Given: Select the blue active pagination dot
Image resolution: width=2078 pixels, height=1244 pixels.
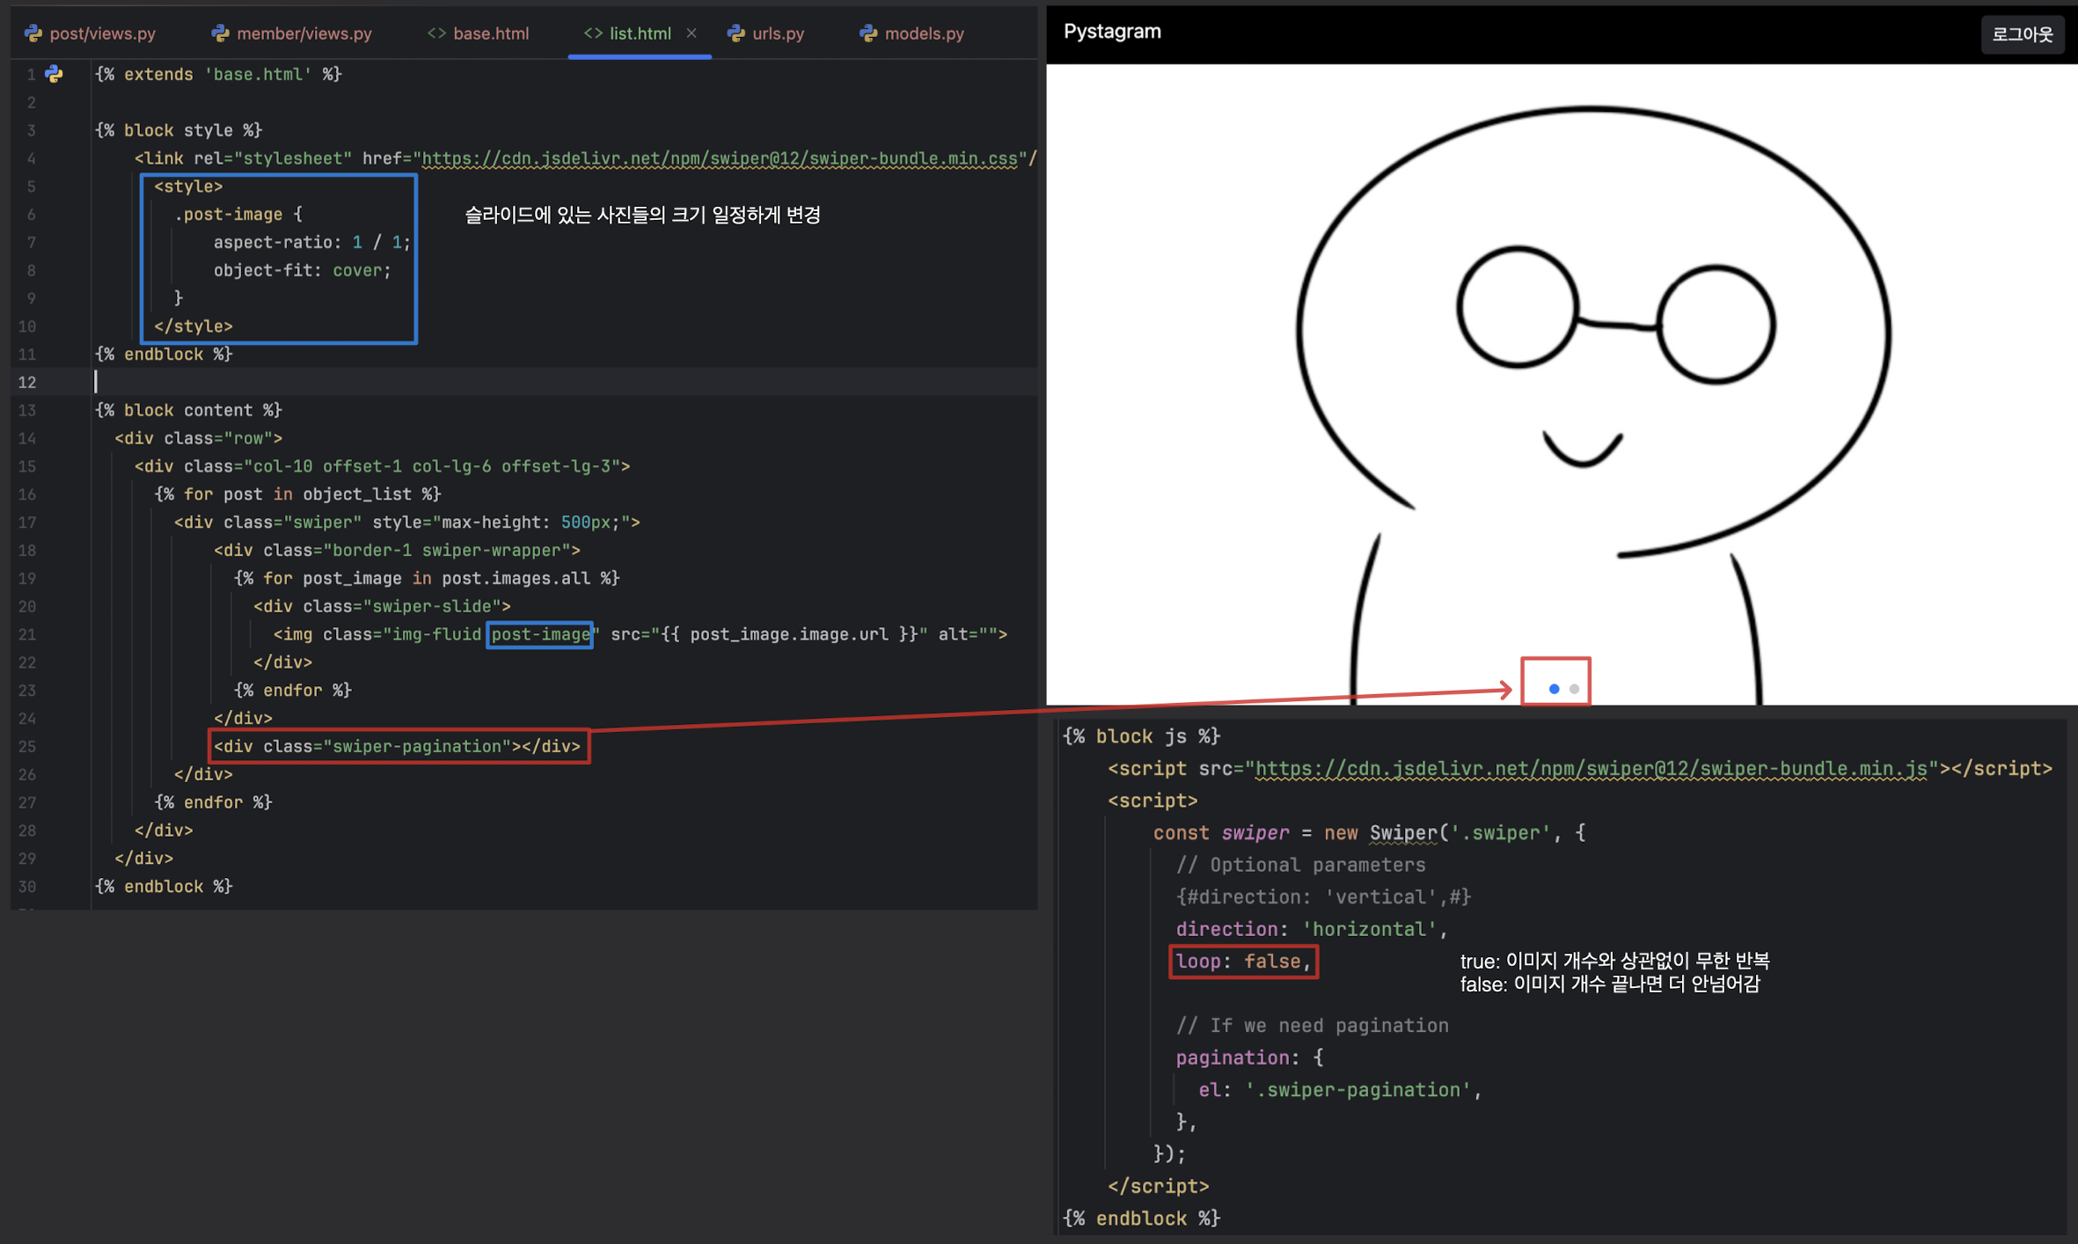Looking at the screenshot, I should tap(1554, 689).
